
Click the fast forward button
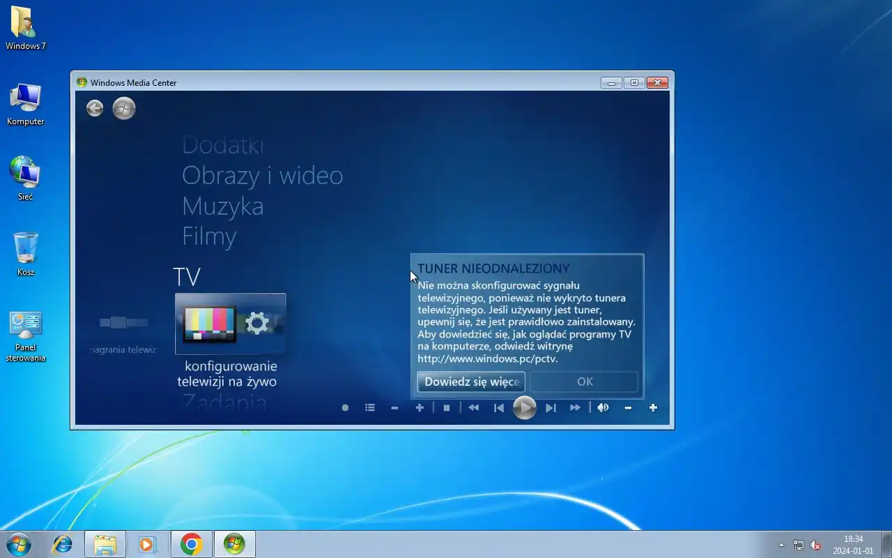pyautogui.click(x=576, y=408)
